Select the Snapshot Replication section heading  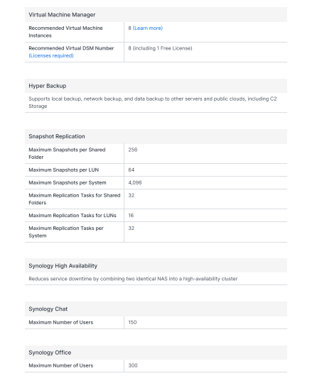pyautogui.click(x=57, y=136)
